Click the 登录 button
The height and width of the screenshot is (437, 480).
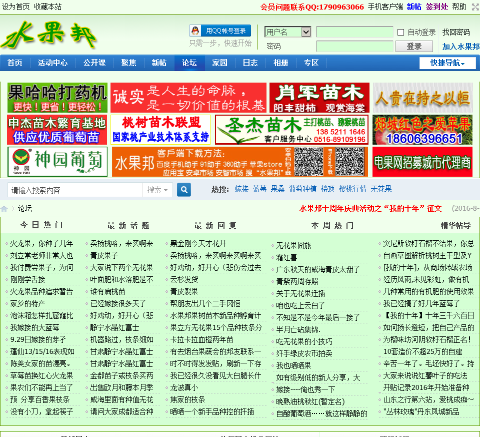pos(414,46)
